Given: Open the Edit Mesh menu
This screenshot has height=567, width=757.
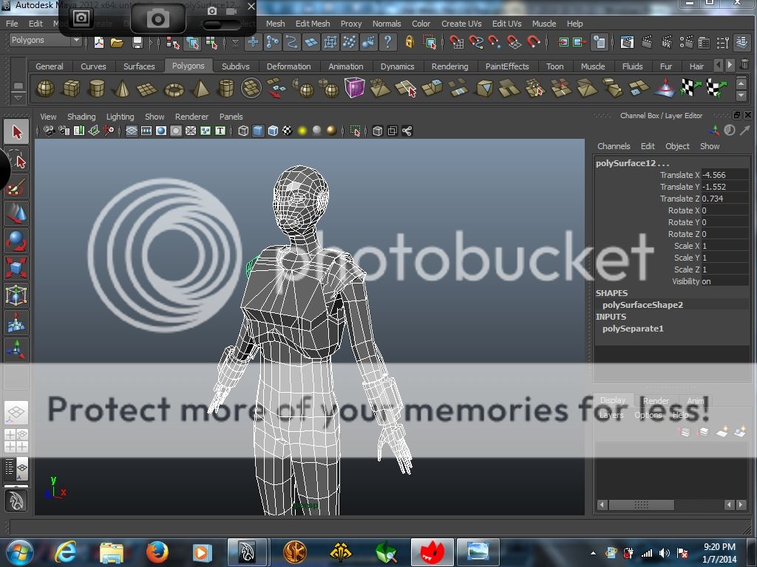Looking at the screenshot, I should pyautogui.click(x=313, y=24).
